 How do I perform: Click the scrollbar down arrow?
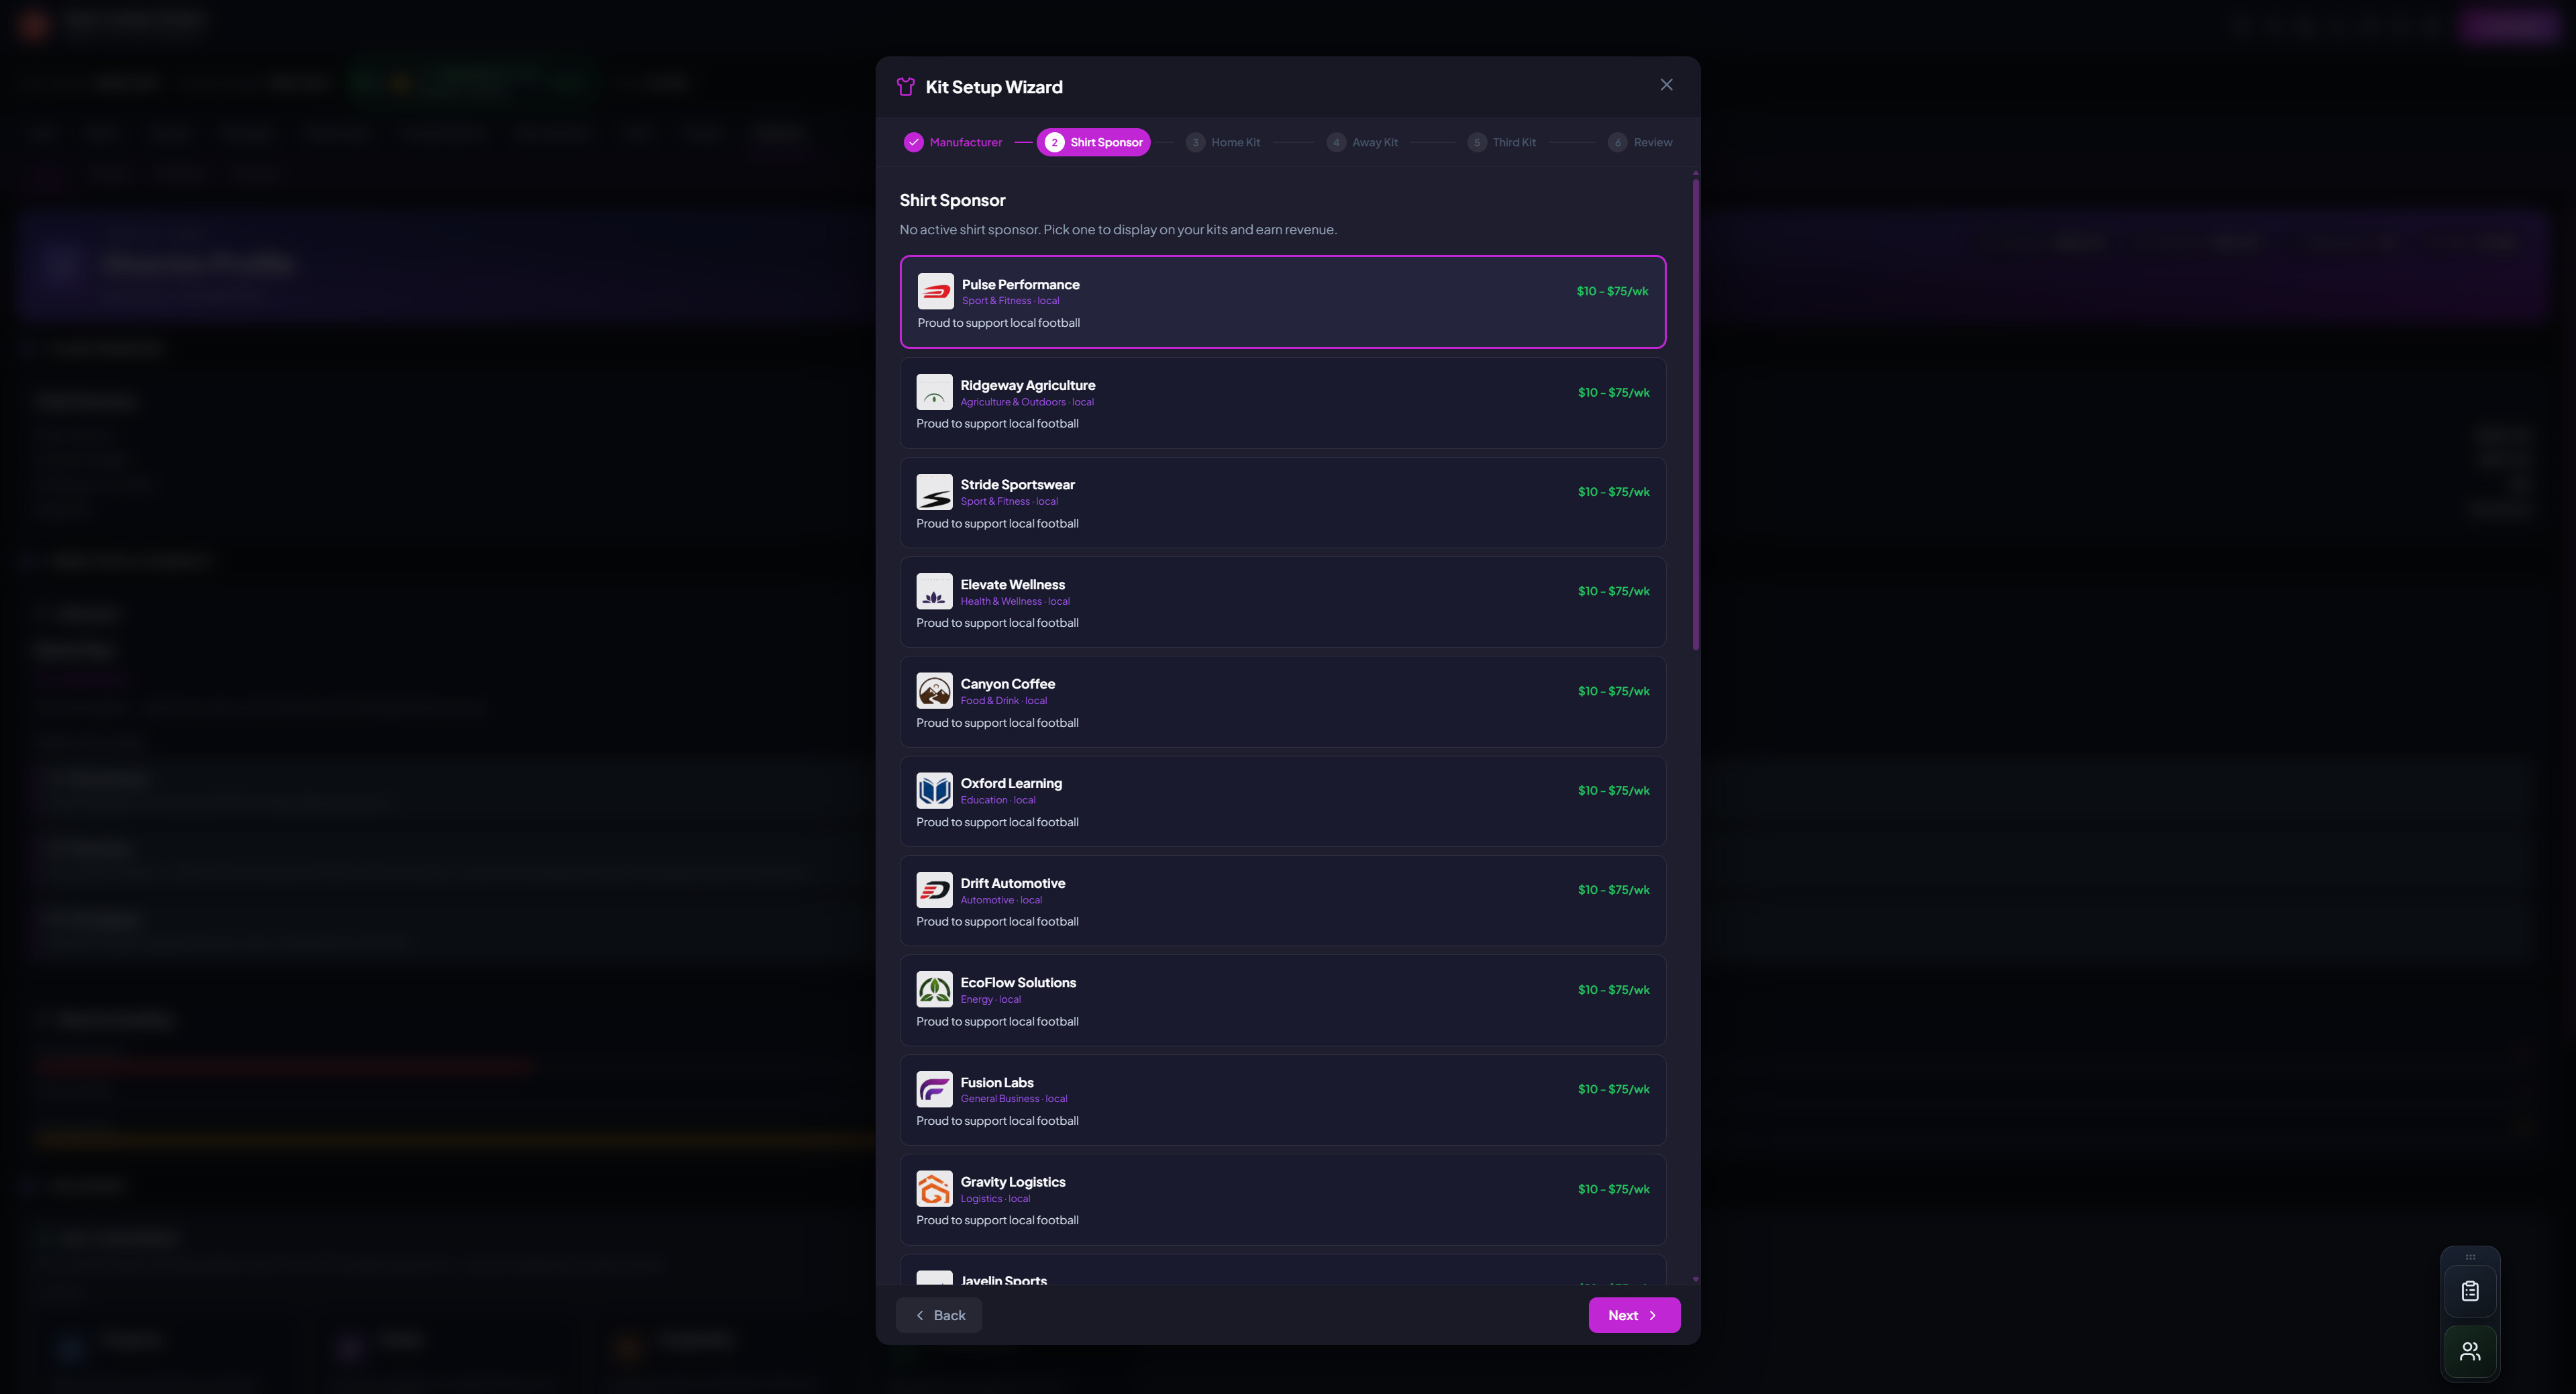1695,1279
